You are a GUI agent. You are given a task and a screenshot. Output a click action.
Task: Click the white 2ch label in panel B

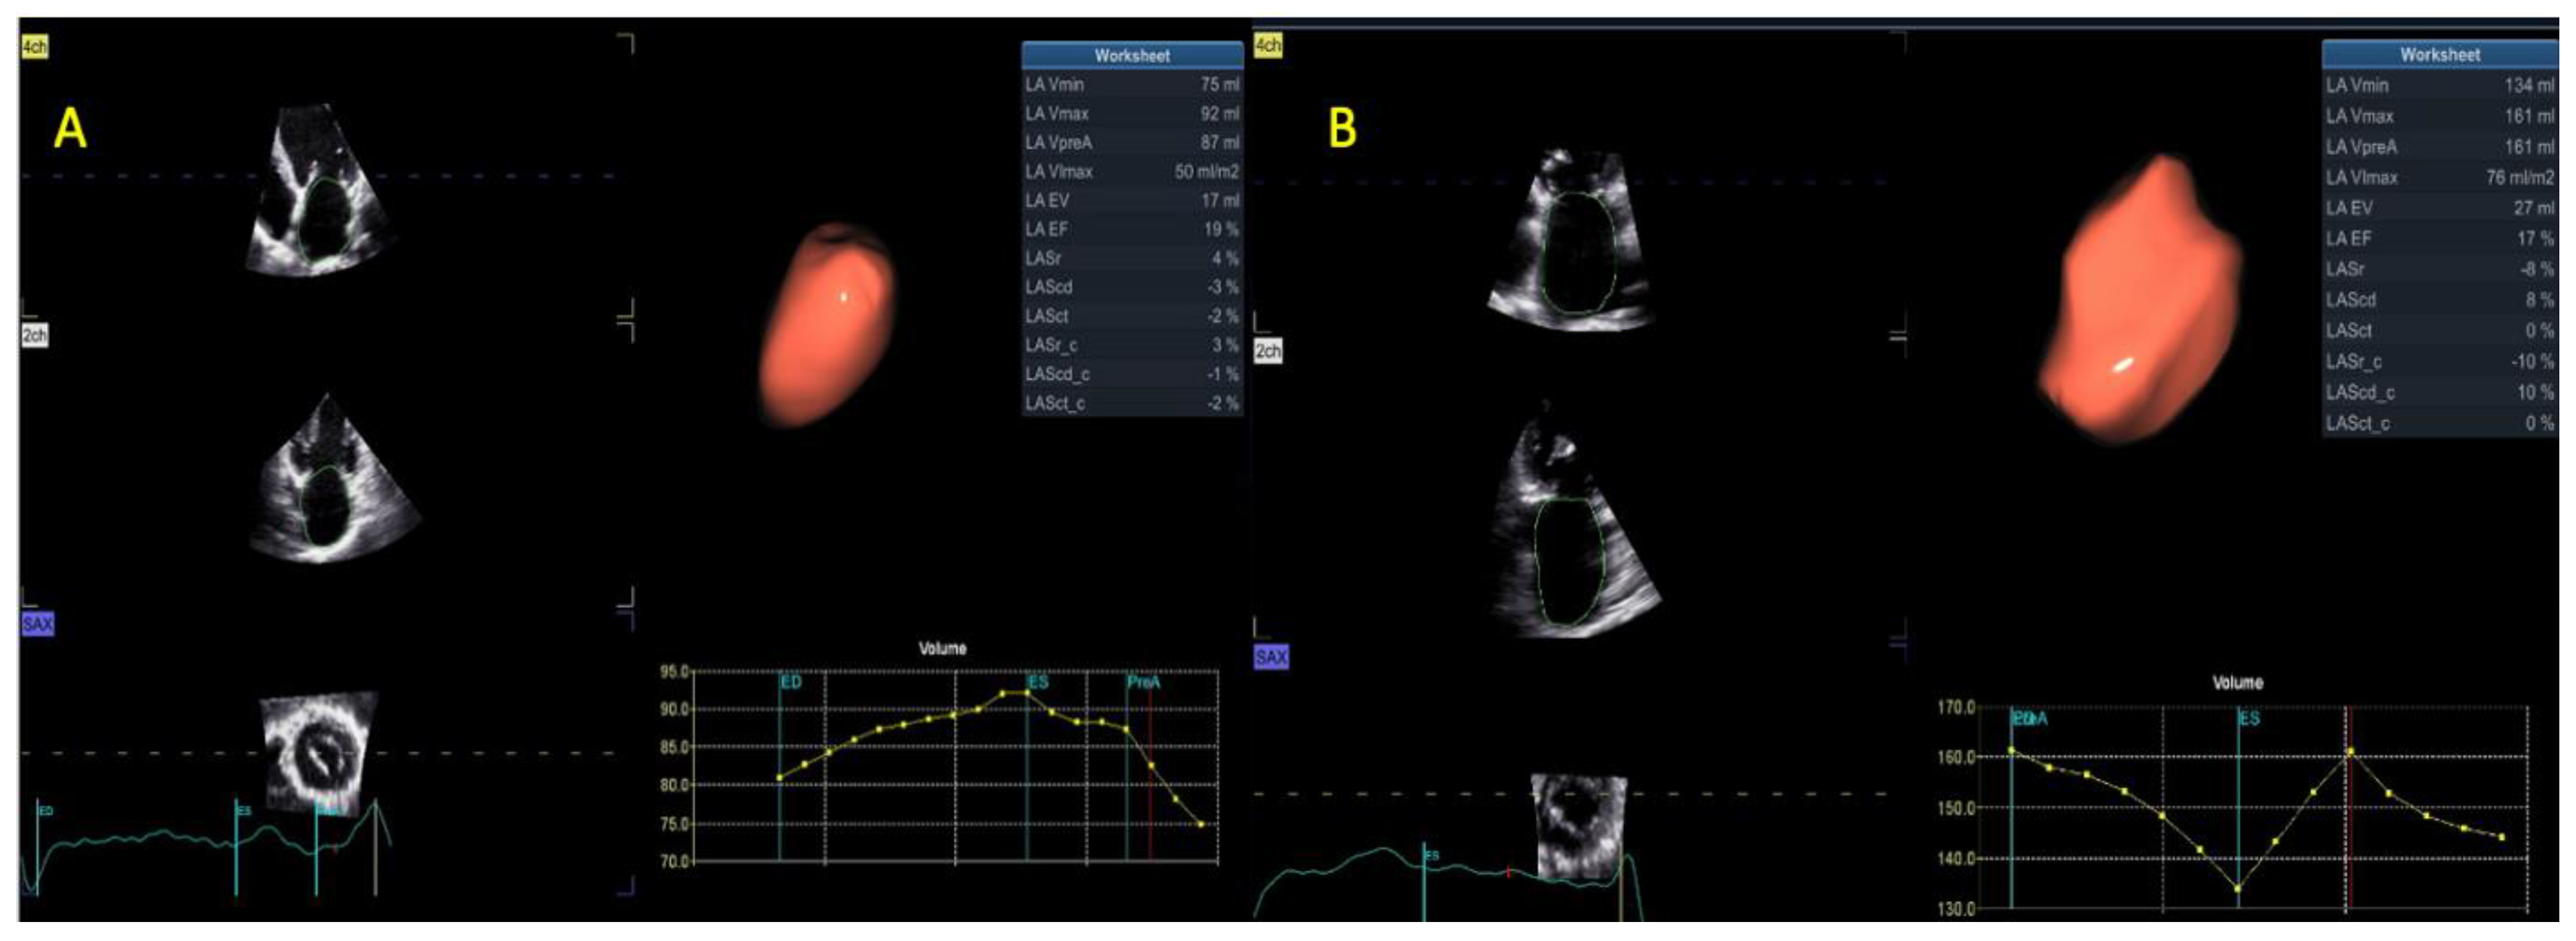tap(1268, 351)
